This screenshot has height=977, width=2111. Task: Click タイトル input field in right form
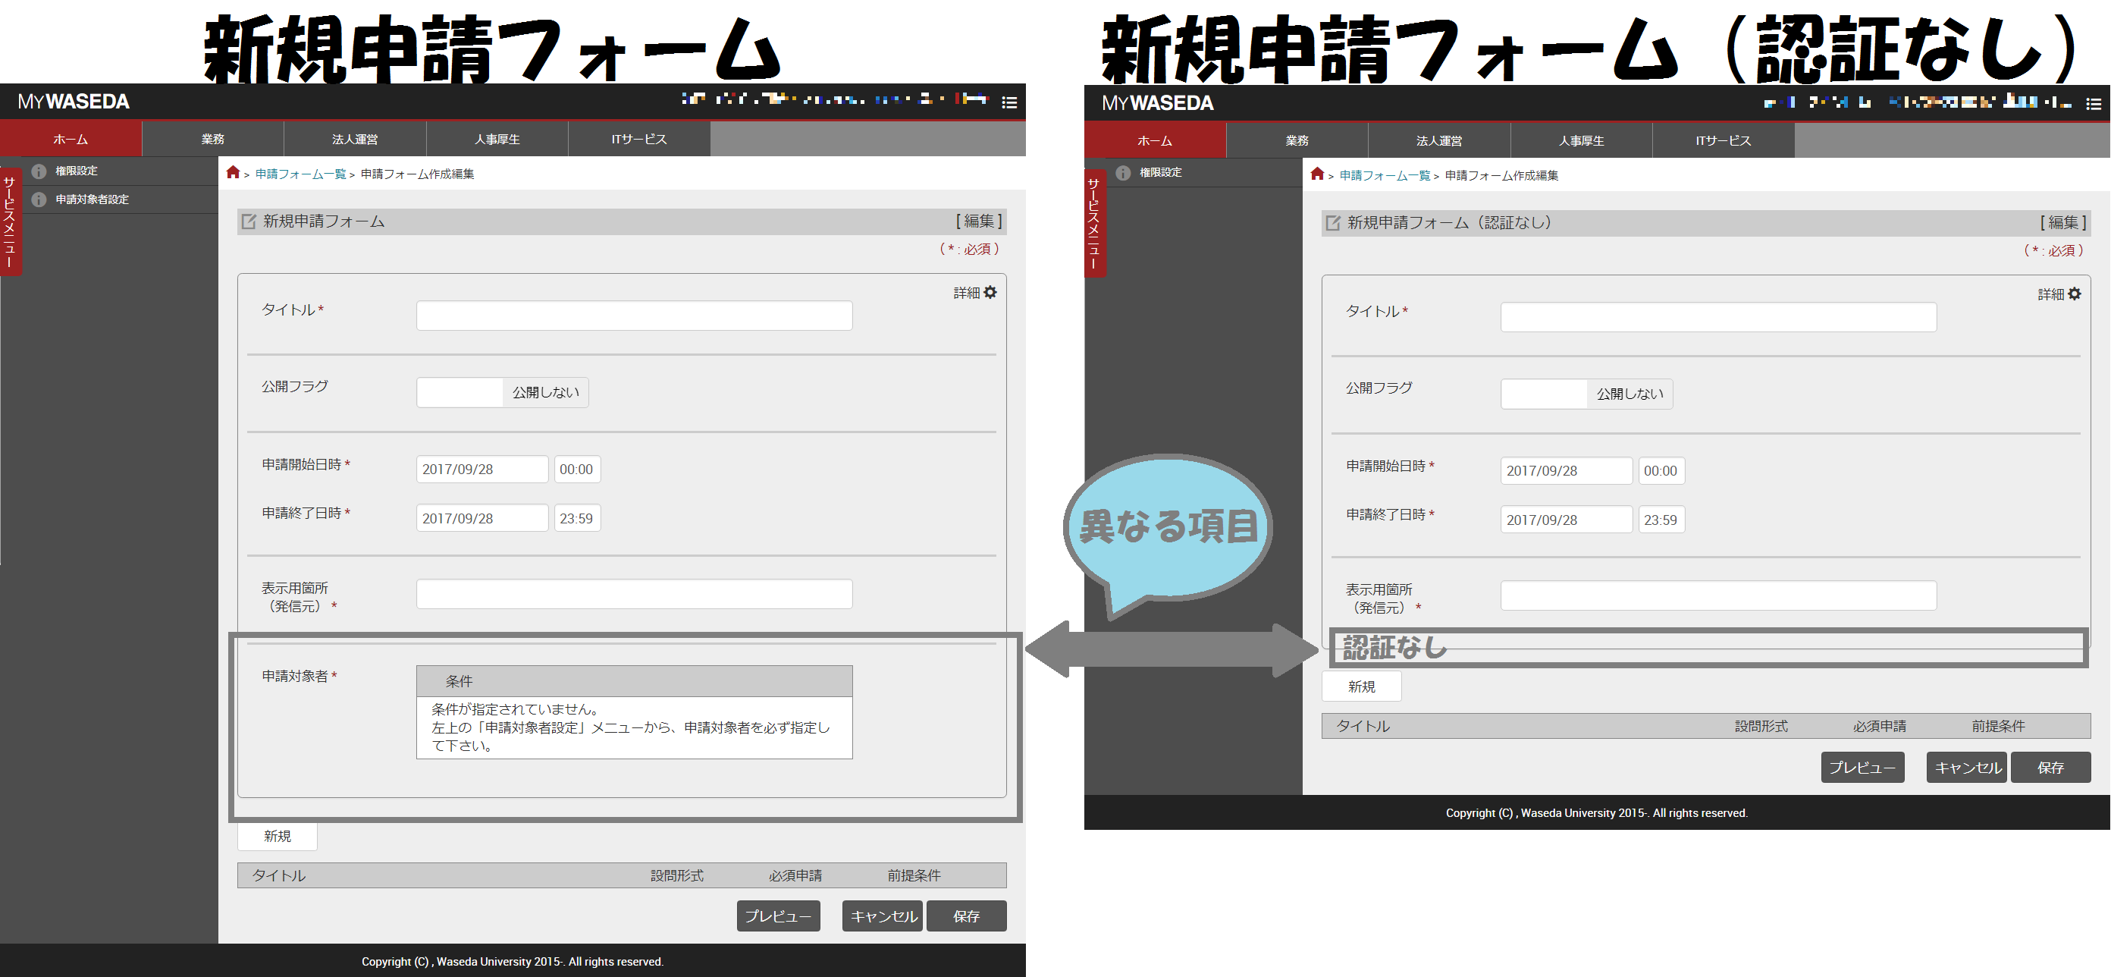point(1718,317)
